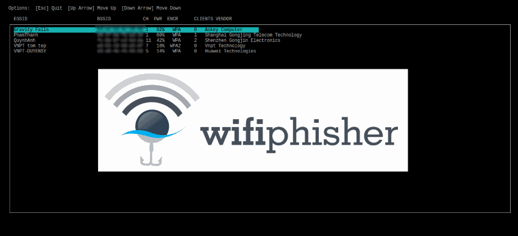Click the wifiphisher logo image
This screenshot has width=518, height=236.
pyautogui.click(x=253, y=120)
